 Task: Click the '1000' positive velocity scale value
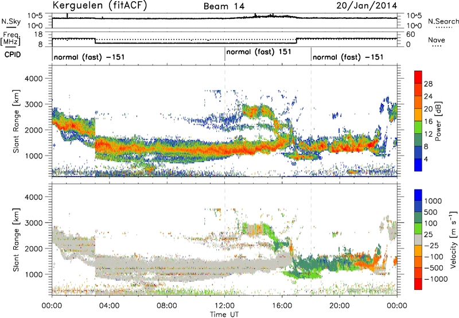click(433, 201)
